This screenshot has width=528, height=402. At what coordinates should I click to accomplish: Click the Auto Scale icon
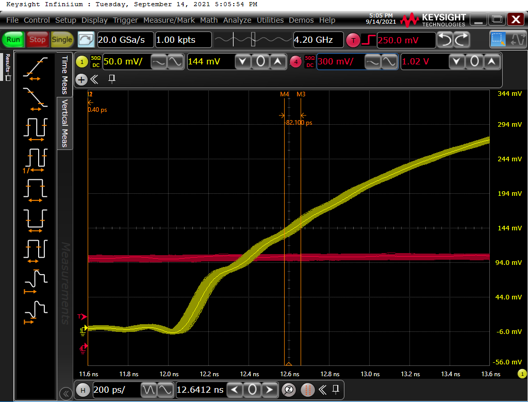click(x=86, y=40)
